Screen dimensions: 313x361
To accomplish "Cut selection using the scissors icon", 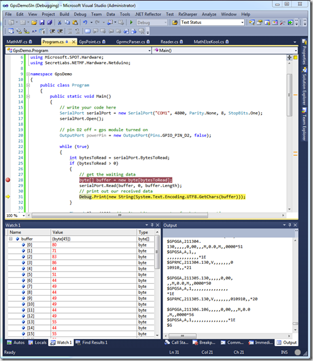I will point(59,22).
